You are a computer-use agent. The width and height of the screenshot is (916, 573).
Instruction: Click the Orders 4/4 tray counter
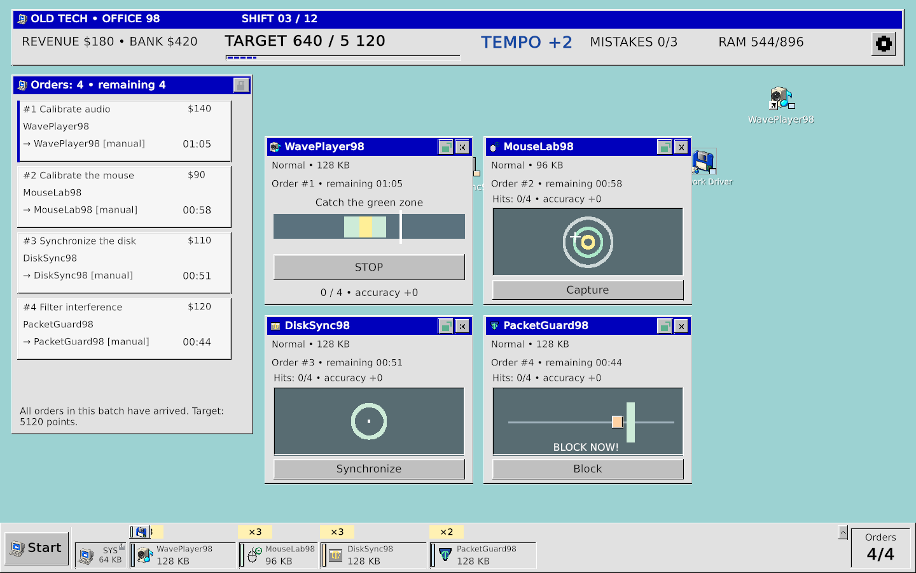pyautogui.click(x=880, y=547)
